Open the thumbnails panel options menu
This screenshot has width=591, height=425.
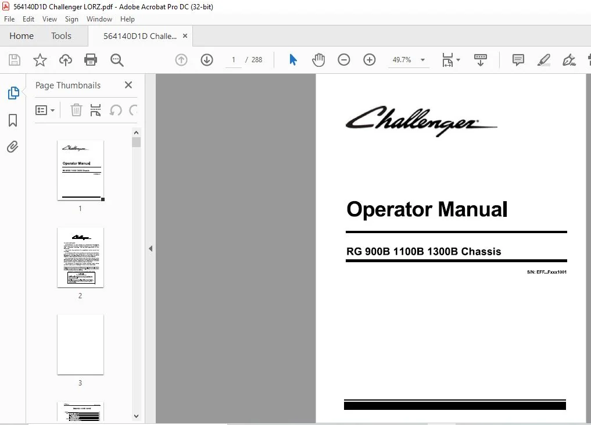point(45,110)
